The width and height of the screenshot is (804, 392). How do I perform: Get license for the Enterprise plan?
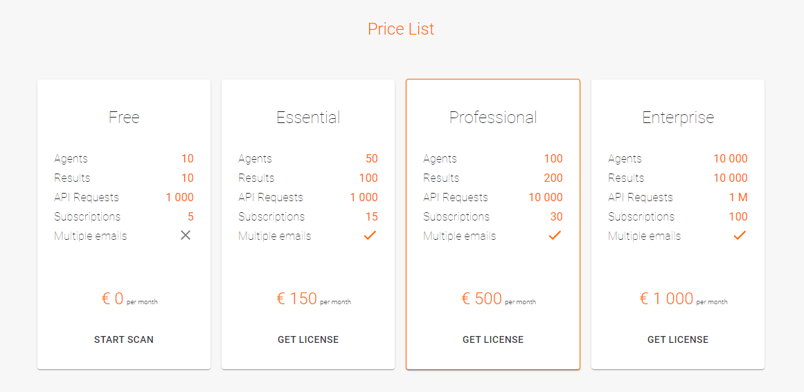pos(678,339)
